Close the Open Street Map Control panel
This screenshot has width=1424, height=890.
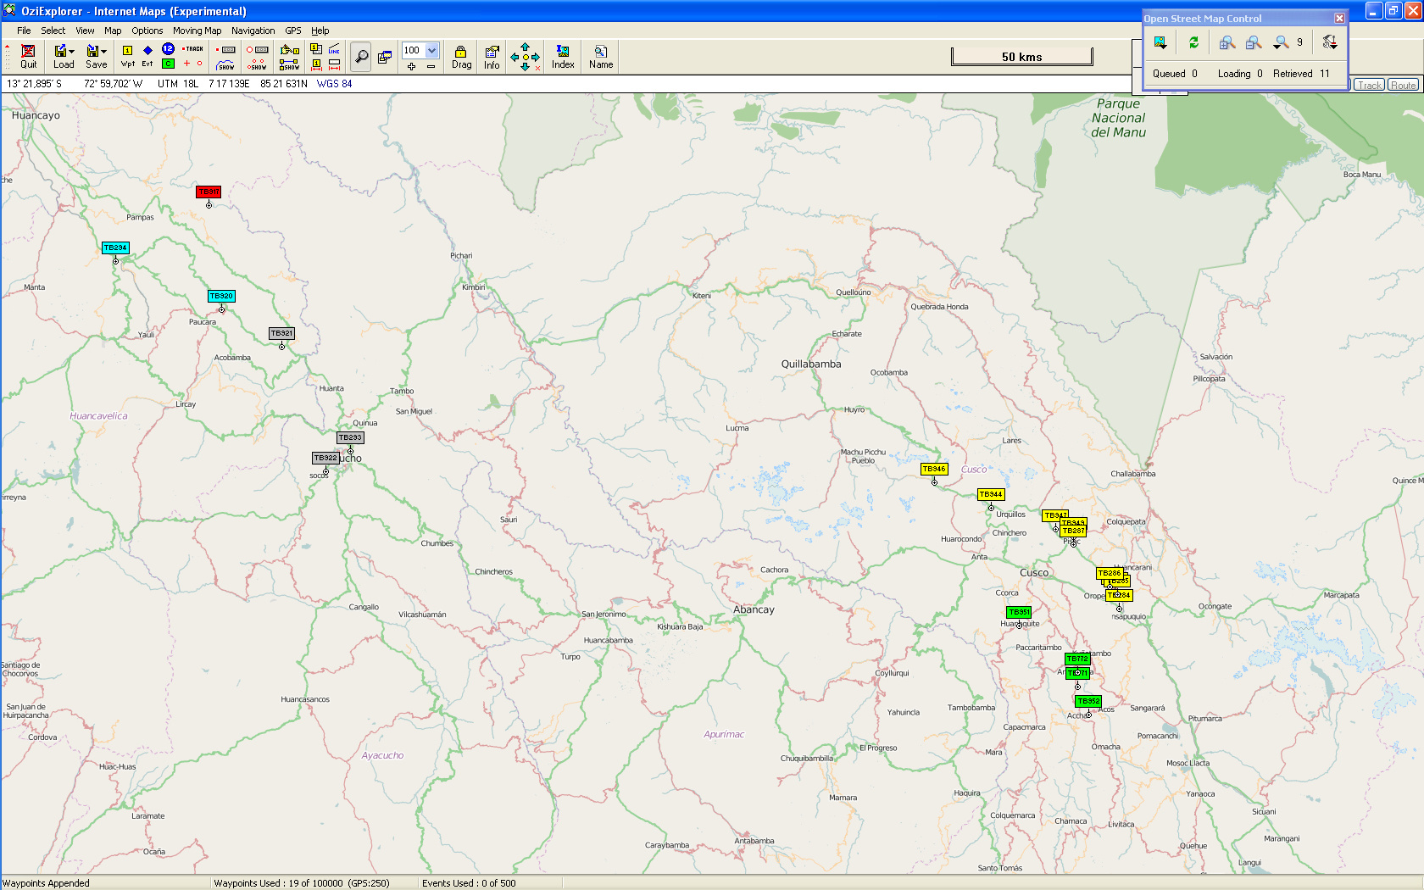point(1339,18)
